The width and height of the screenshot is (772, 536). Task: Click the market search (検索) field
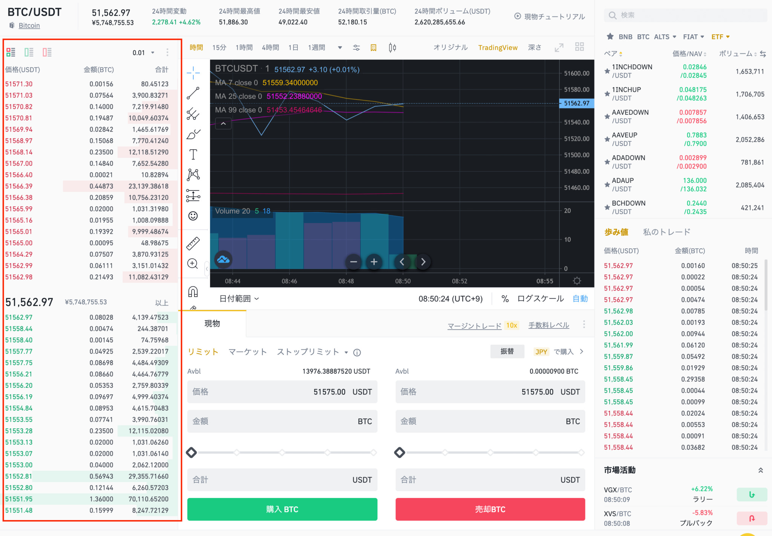pos(685,15)
